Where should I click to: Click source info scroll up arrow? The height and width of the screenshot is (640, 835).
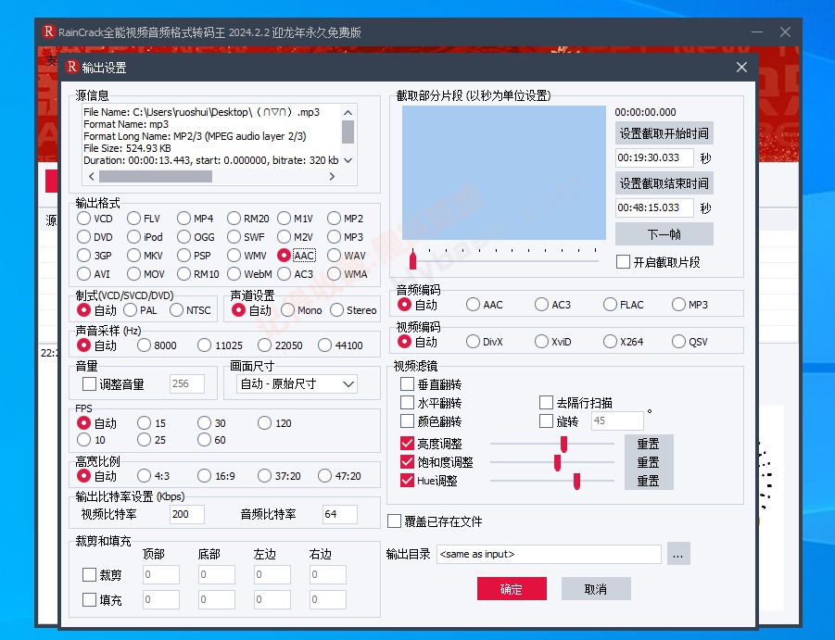point(348,112)
